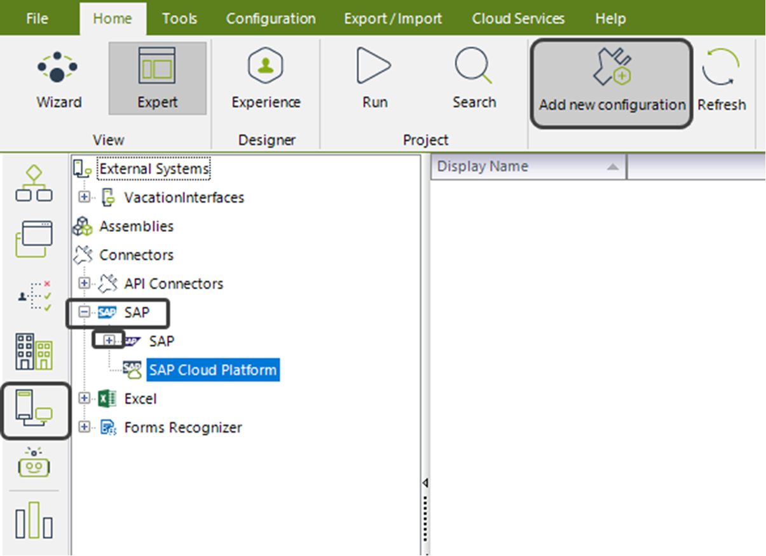
Task: Switch to the Home tab
Action: [x=113, y=18]
